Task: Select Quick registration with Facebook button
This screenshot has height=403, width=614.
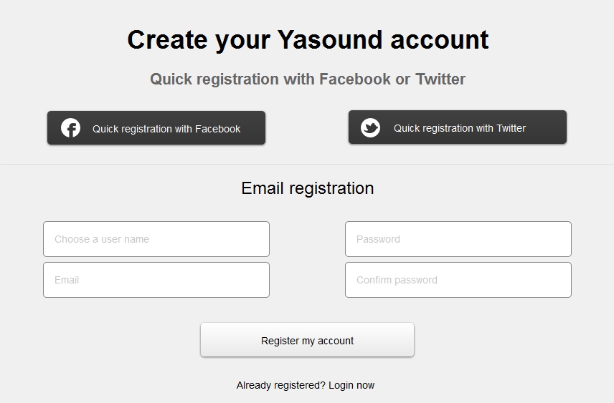Action: point(156,128)
